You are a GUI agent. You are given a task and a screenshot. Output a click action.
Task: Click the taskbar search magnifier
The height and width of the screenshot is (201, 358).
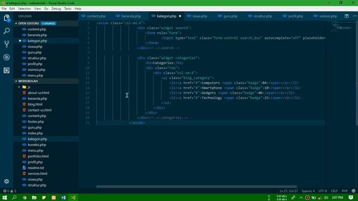click(15, 198)
